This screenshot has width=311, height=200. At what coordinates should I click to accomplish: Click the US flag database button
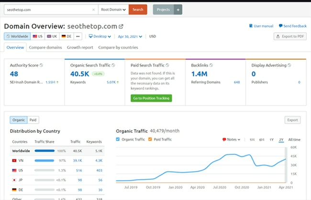click(x=37, y=36)
